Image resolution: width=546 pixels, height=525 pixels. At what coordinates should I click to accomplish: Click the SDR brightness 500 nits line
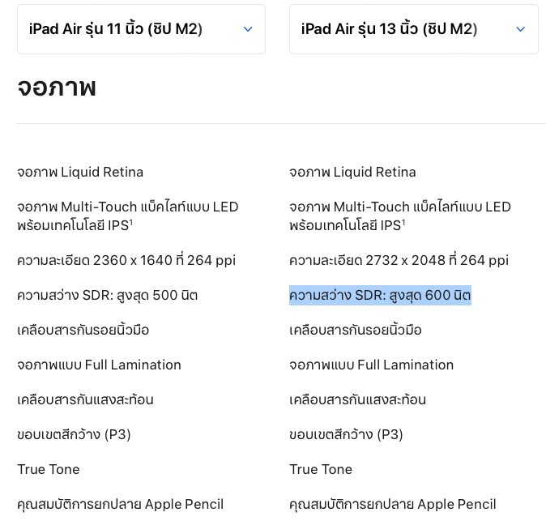[x=108, y=295]
